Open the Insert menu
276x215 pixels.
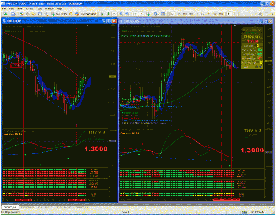point(20,8)
